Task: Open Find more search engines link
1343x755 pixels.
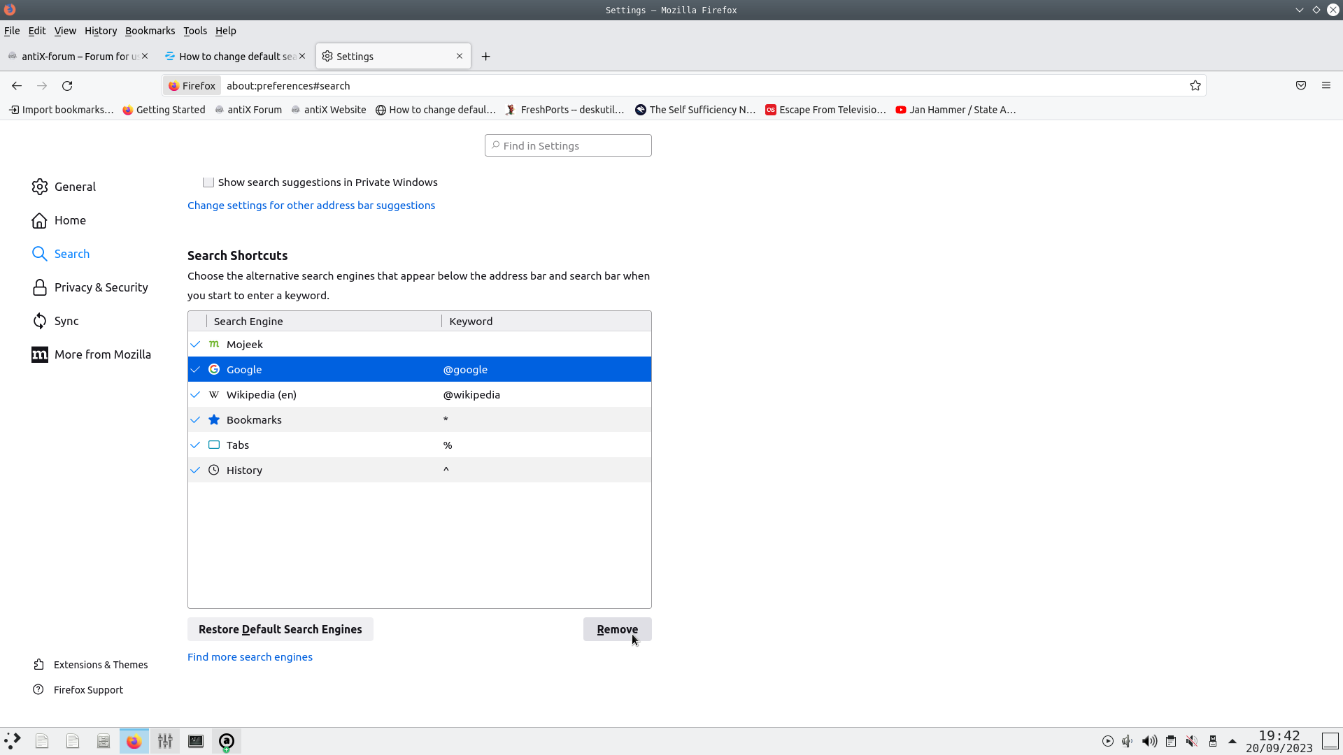Action: point(250,657)
